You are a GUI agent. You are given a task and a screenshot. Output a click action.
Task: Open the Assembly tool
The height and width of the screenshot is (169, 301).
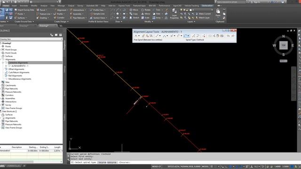coord(77,14)
